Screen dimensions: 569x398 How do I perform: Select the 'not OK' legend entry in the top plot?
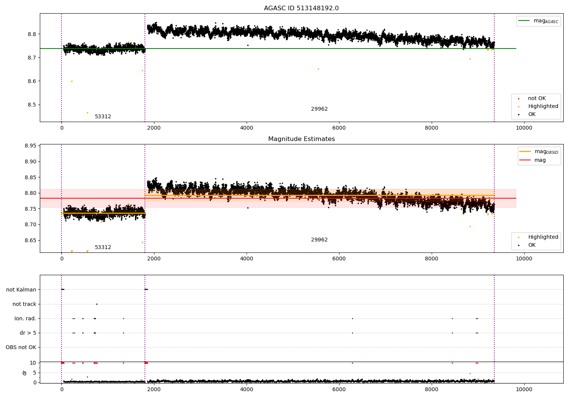click(x=537, y=99)
